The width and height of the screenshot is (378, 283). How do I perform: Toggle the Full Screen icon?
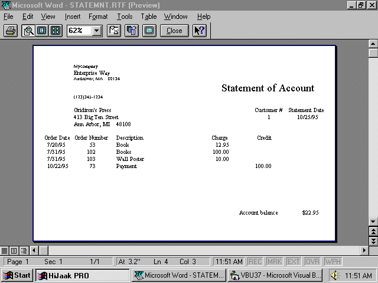tap(149, 30)
